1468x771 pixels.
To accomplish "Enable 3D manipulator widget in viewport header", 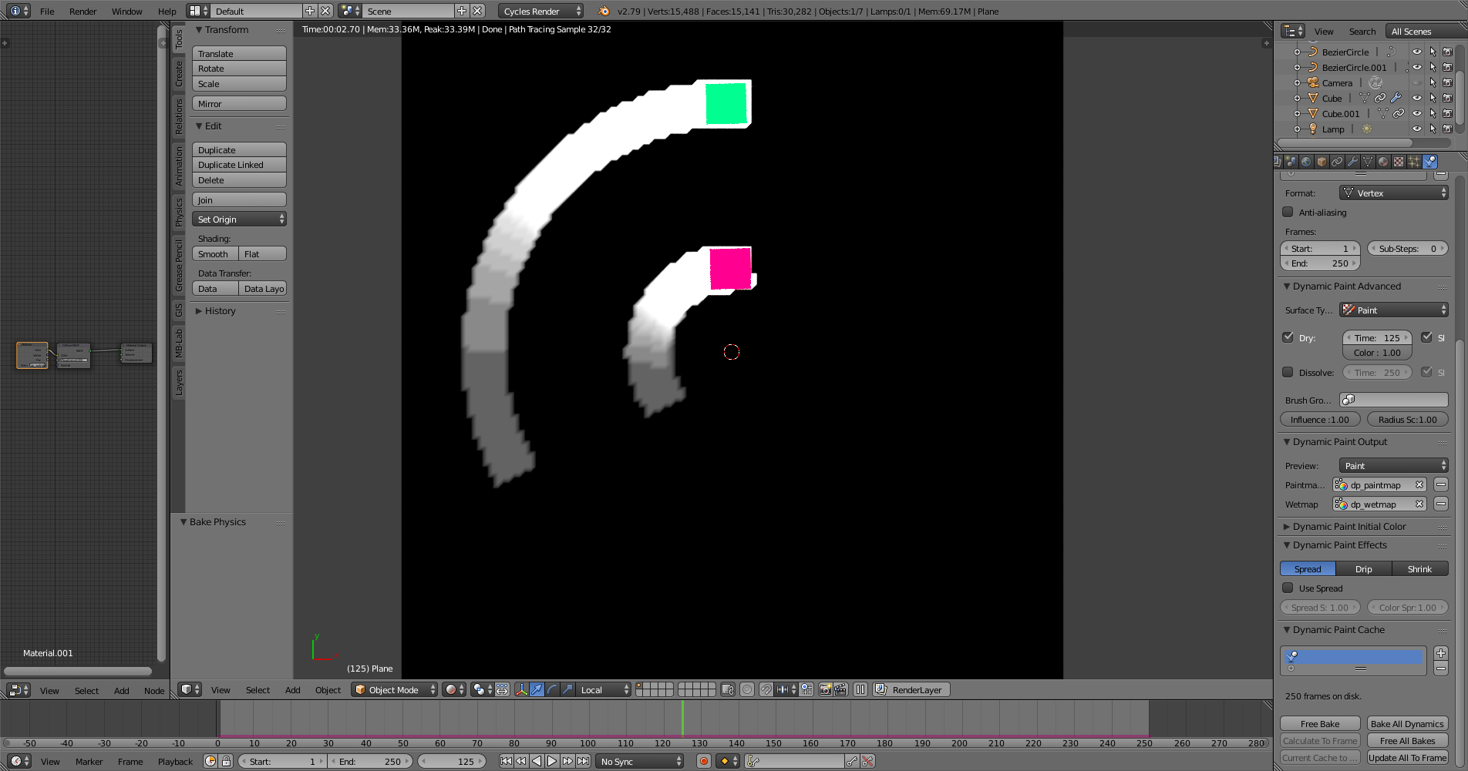I will (x=522, y=689).
